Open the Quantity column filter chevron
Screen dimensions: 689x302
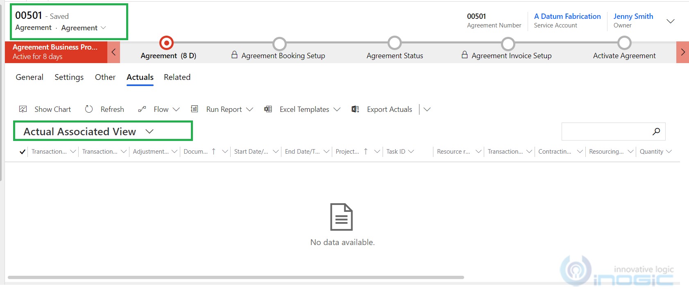click(x=669, y=152)
